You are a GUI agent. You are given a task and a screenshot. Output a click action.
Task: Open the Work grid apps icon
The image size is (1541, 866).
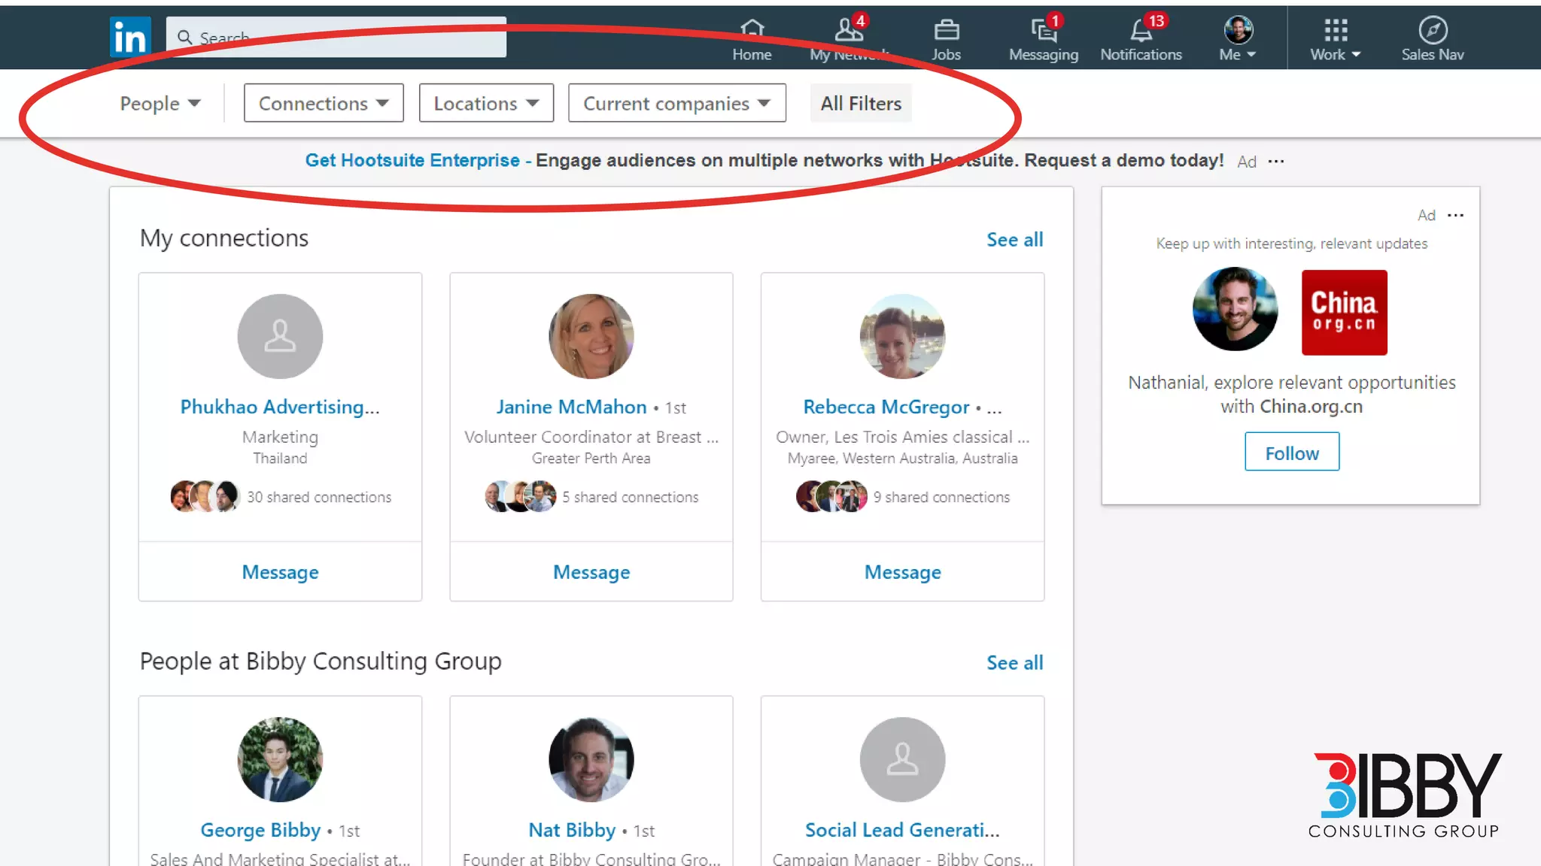pos(1335,31)
